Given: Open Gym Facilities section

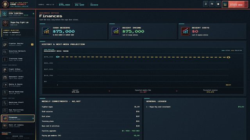Looking at the screenshot, I should pyautogui.click(x=18, y=110).
